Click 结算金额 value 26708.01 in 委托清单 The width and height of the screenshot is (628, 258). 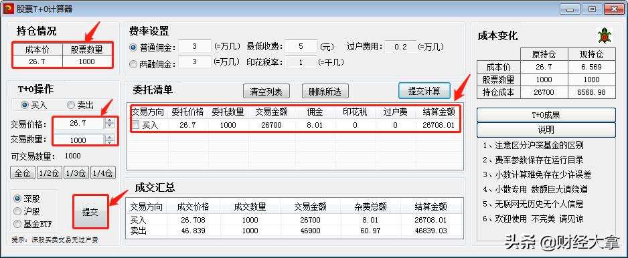coord(438,125)
